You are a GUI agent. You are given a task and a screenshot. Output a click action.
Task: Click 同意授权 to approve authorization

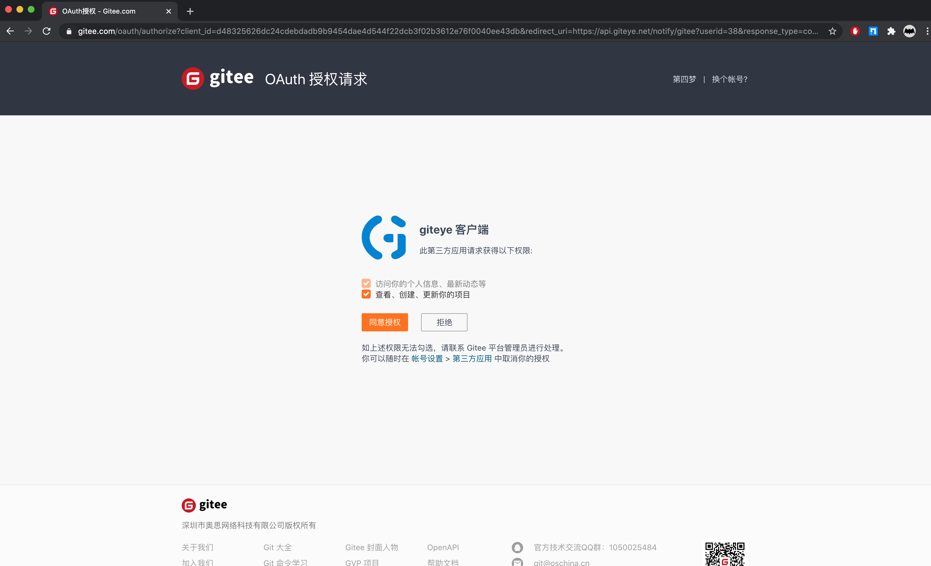[385, 322]
